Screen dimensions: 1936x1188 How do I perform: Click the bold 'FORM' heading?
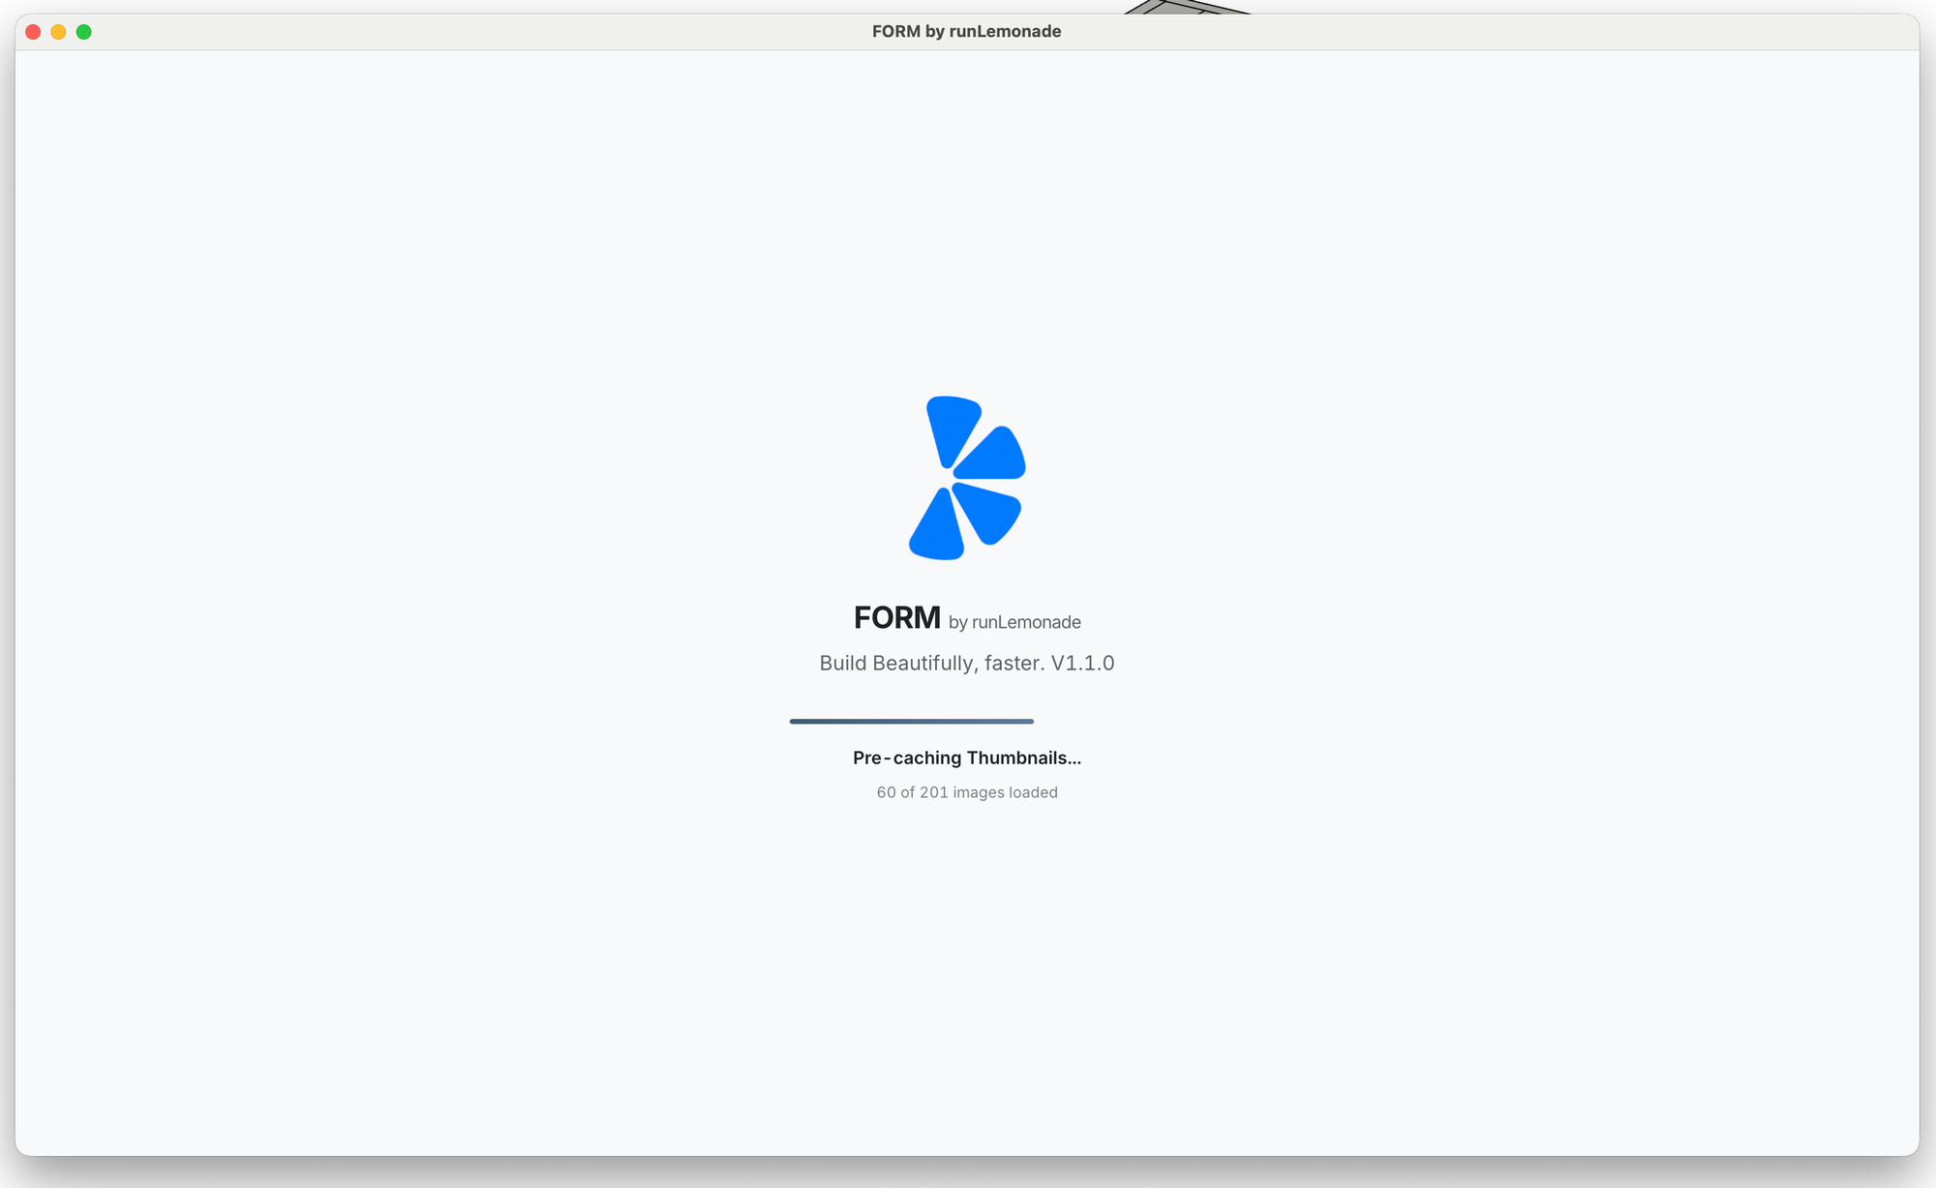pyautogui.click(x=896, y=617)
